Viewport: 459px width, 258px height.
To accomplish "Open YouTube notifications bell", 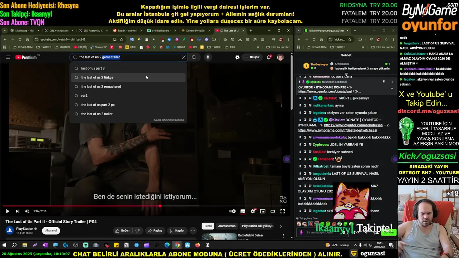I will click(x=269, y=57).
